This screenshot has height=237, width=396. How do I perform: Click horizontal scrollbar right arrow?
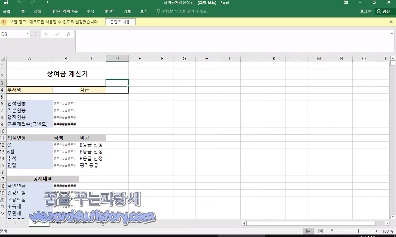(x=387, y=223)
